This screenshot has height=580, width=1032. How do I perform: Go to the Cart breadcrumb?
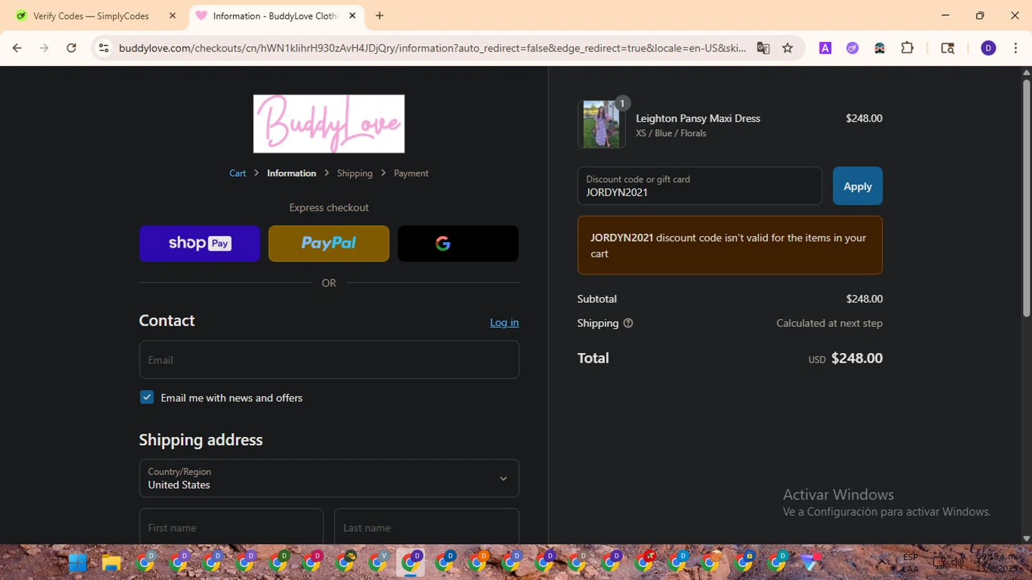(x=237, y=173)
